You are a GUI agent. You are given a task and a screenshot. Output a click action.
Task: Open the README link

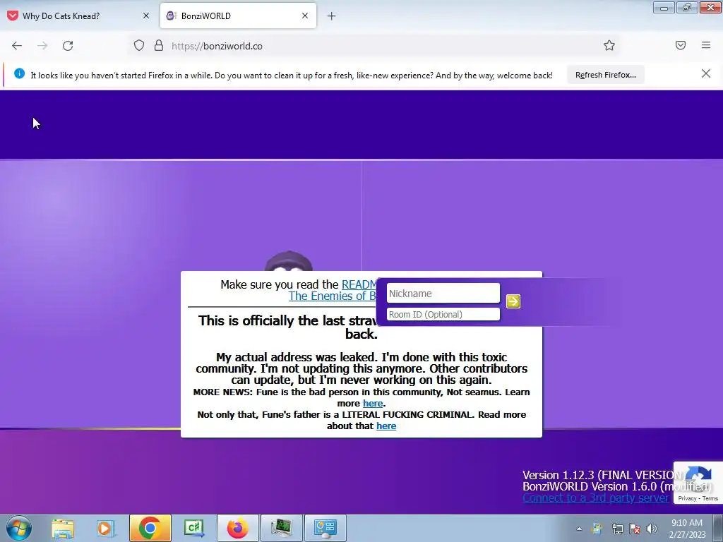[x=359, y=284]
